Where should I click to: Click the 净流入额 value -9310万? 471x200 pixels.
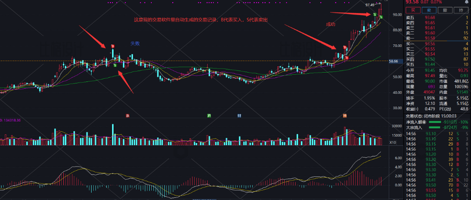coord(450,122)
